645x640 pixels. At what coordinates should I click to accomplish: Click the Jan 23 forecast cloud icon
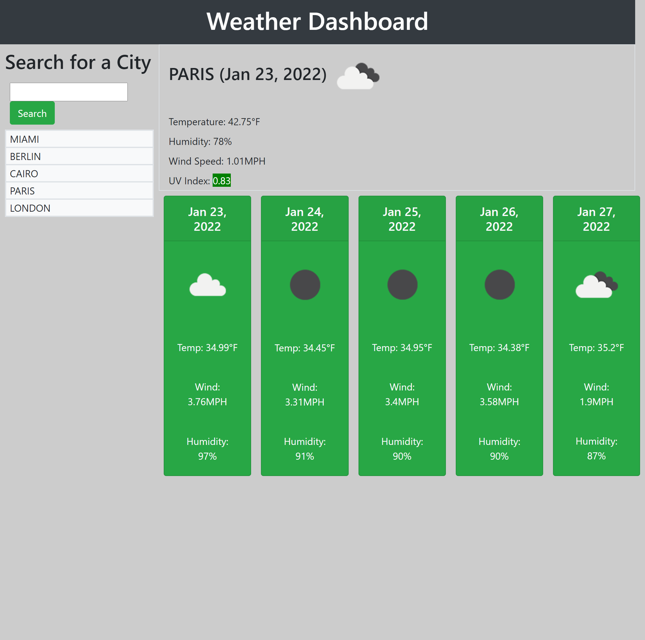pos(207,285)
